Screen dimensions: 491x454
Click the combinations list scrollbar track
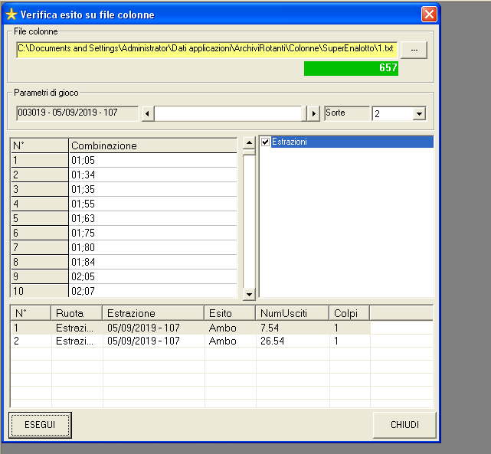249,222
